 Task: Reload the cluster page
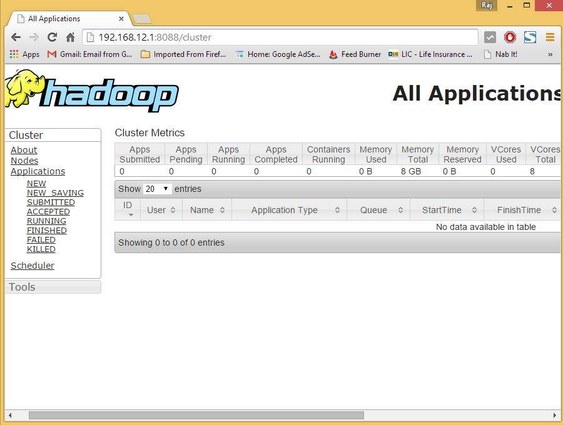tap(52, 37)
